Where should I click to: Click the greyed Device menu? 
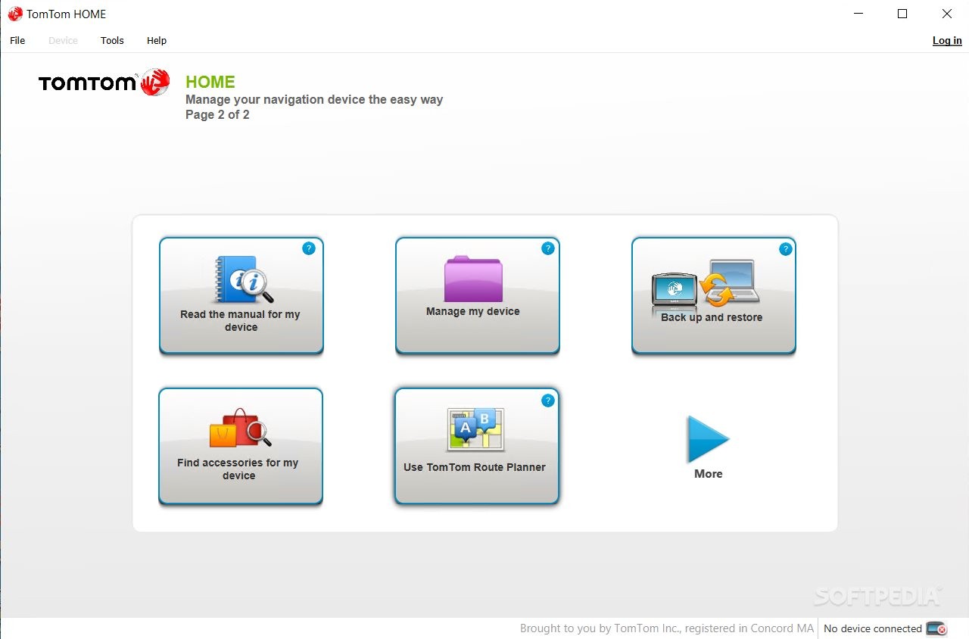[63, 40]
